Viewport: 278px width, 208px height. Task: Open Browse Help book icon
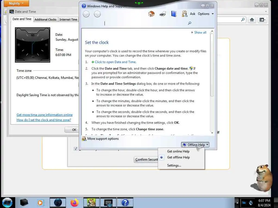pos(174,14)
